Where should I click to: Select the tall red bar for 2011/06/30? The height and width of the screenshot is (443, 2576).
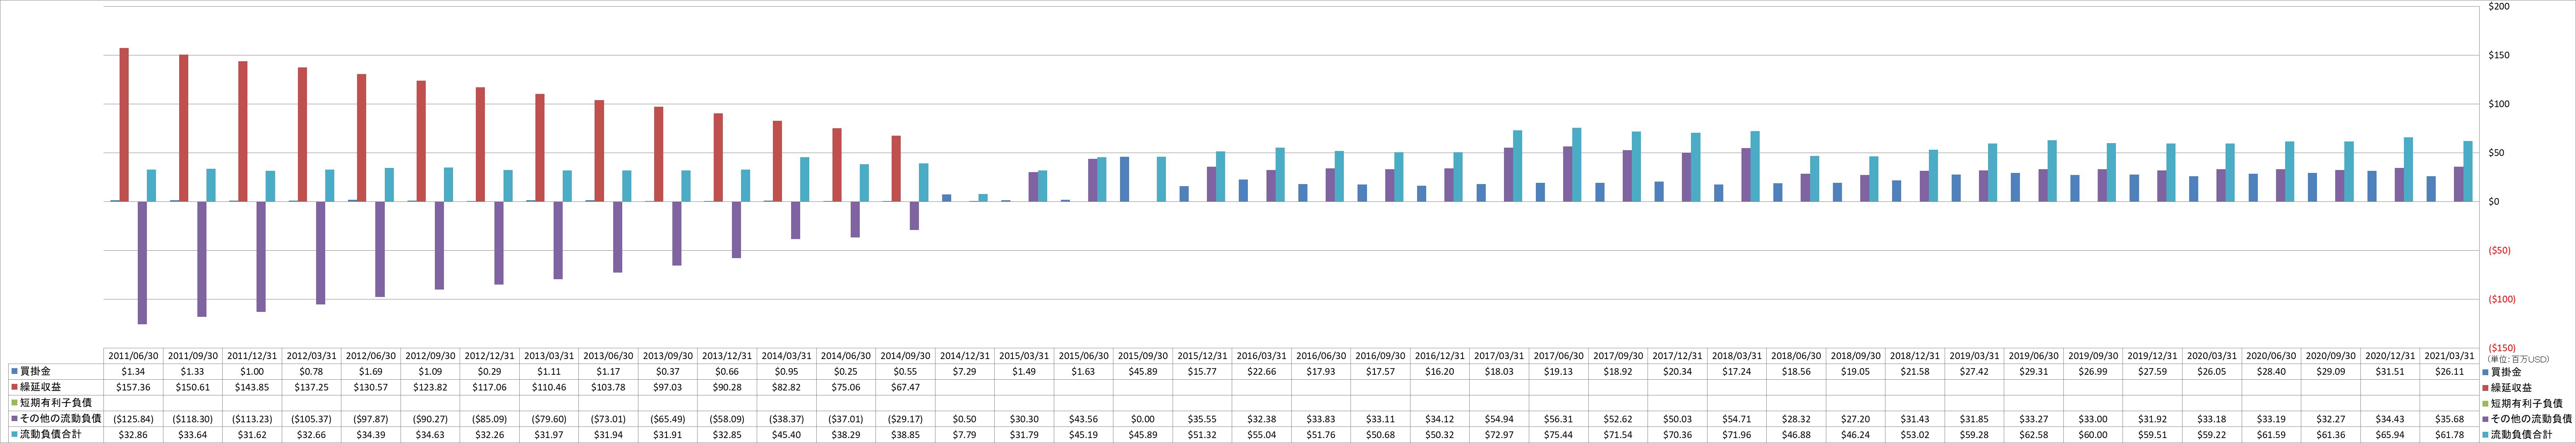point(124,125)
